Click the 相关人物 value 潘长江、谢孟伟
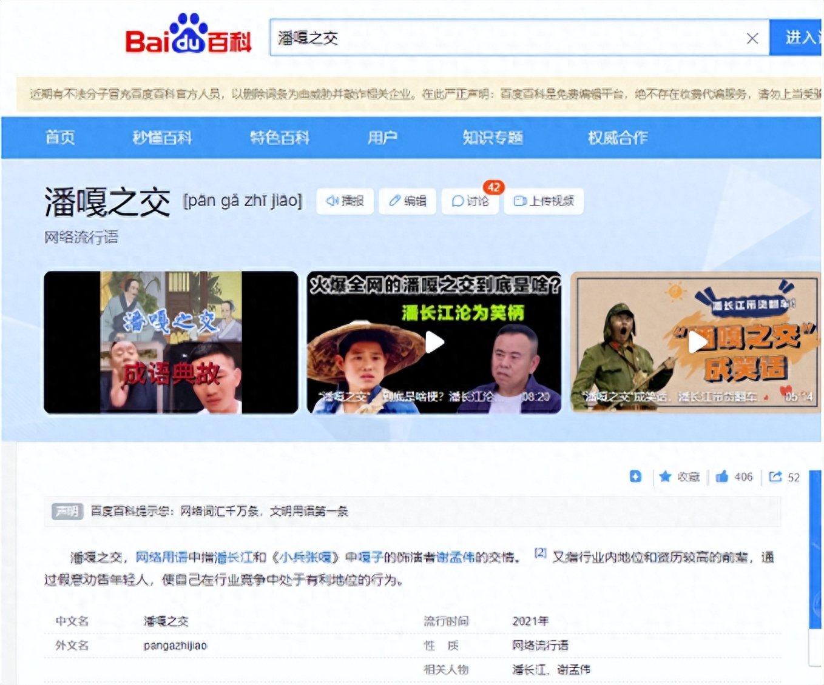Screen dimensions: 824x685 pos(551,670)
